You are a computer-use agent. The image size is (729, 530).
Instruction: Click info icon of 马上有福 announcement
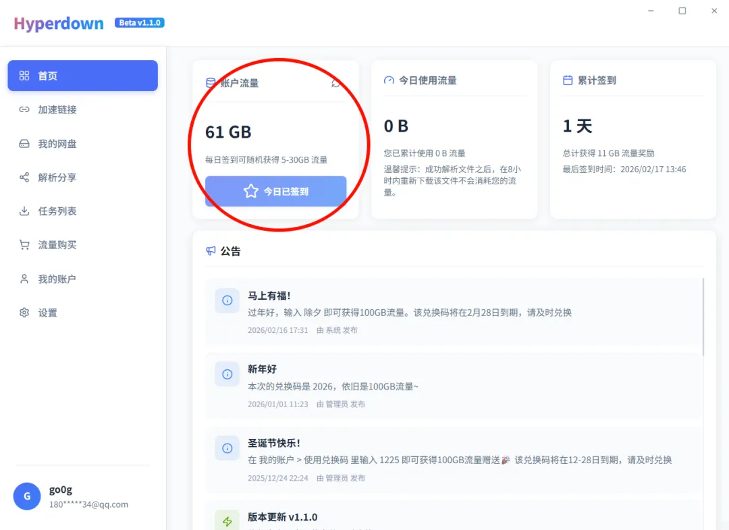(x=227, y=300)
